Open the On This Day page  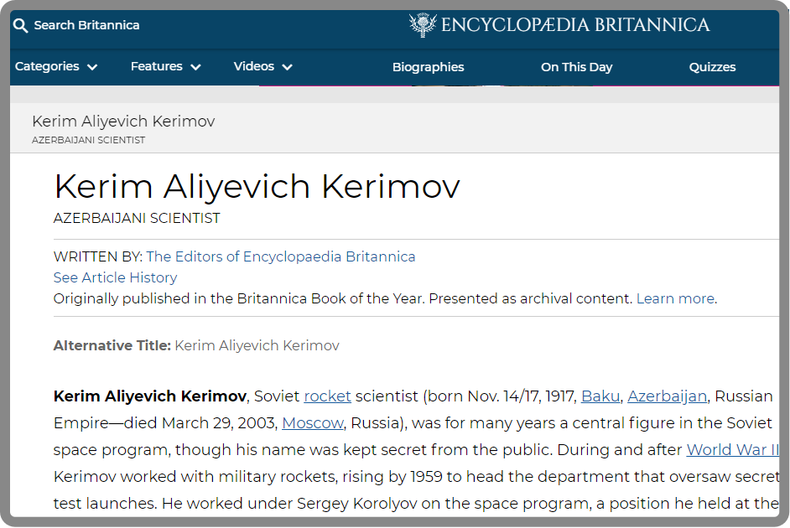[x=576, y=67]
